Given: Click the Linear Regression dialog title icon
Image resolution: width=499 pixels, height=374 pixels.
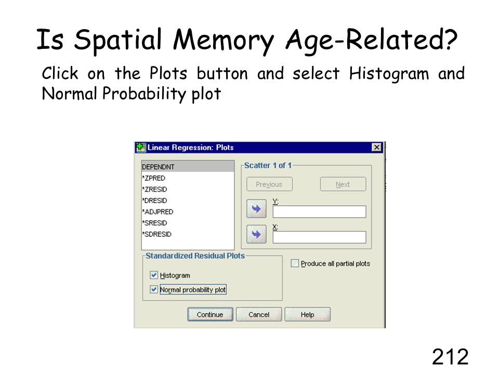Looking at the screenshot, I should pos(140,147).
